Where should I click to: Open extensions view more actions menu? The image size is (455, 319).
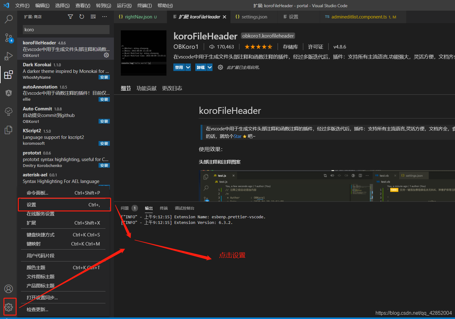pyautogui.click(x=105, y=17)
